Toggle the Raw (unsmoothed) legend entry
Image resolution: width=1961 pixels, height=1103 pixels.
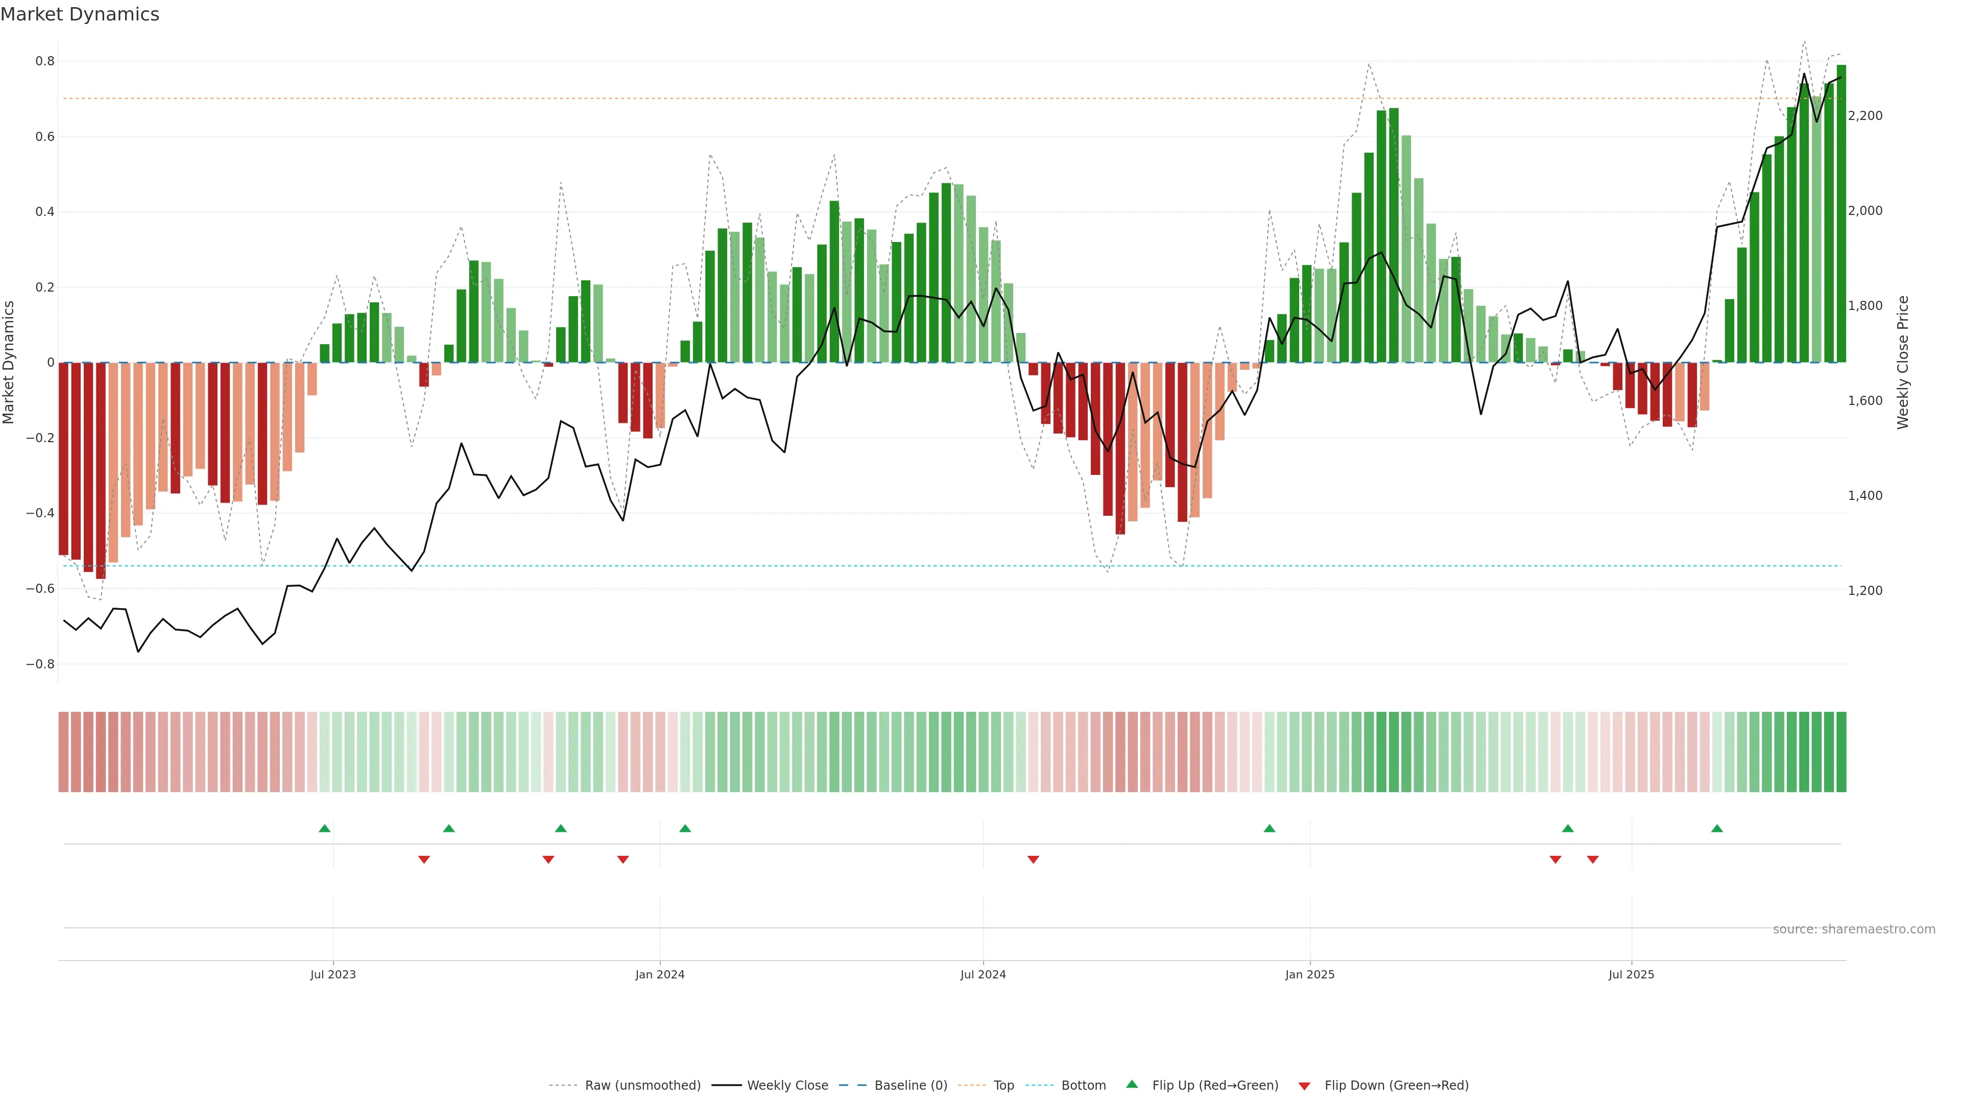[x=642, y=1086]
